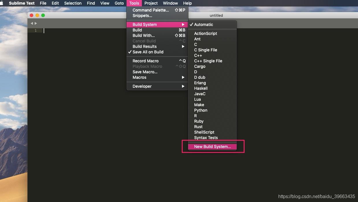358x202 pixels.
Task: Select the plain D build system
Action: point(212,72)
